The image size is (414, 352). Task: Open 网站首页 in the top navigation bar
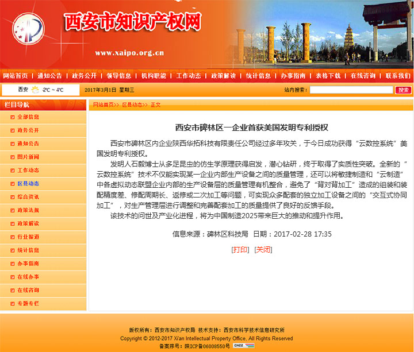[x=16, y=76]
